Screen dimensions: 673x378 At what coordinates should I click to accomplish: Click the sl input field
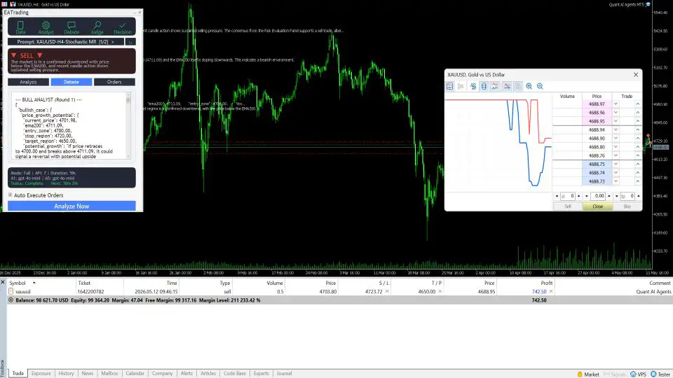567,196
